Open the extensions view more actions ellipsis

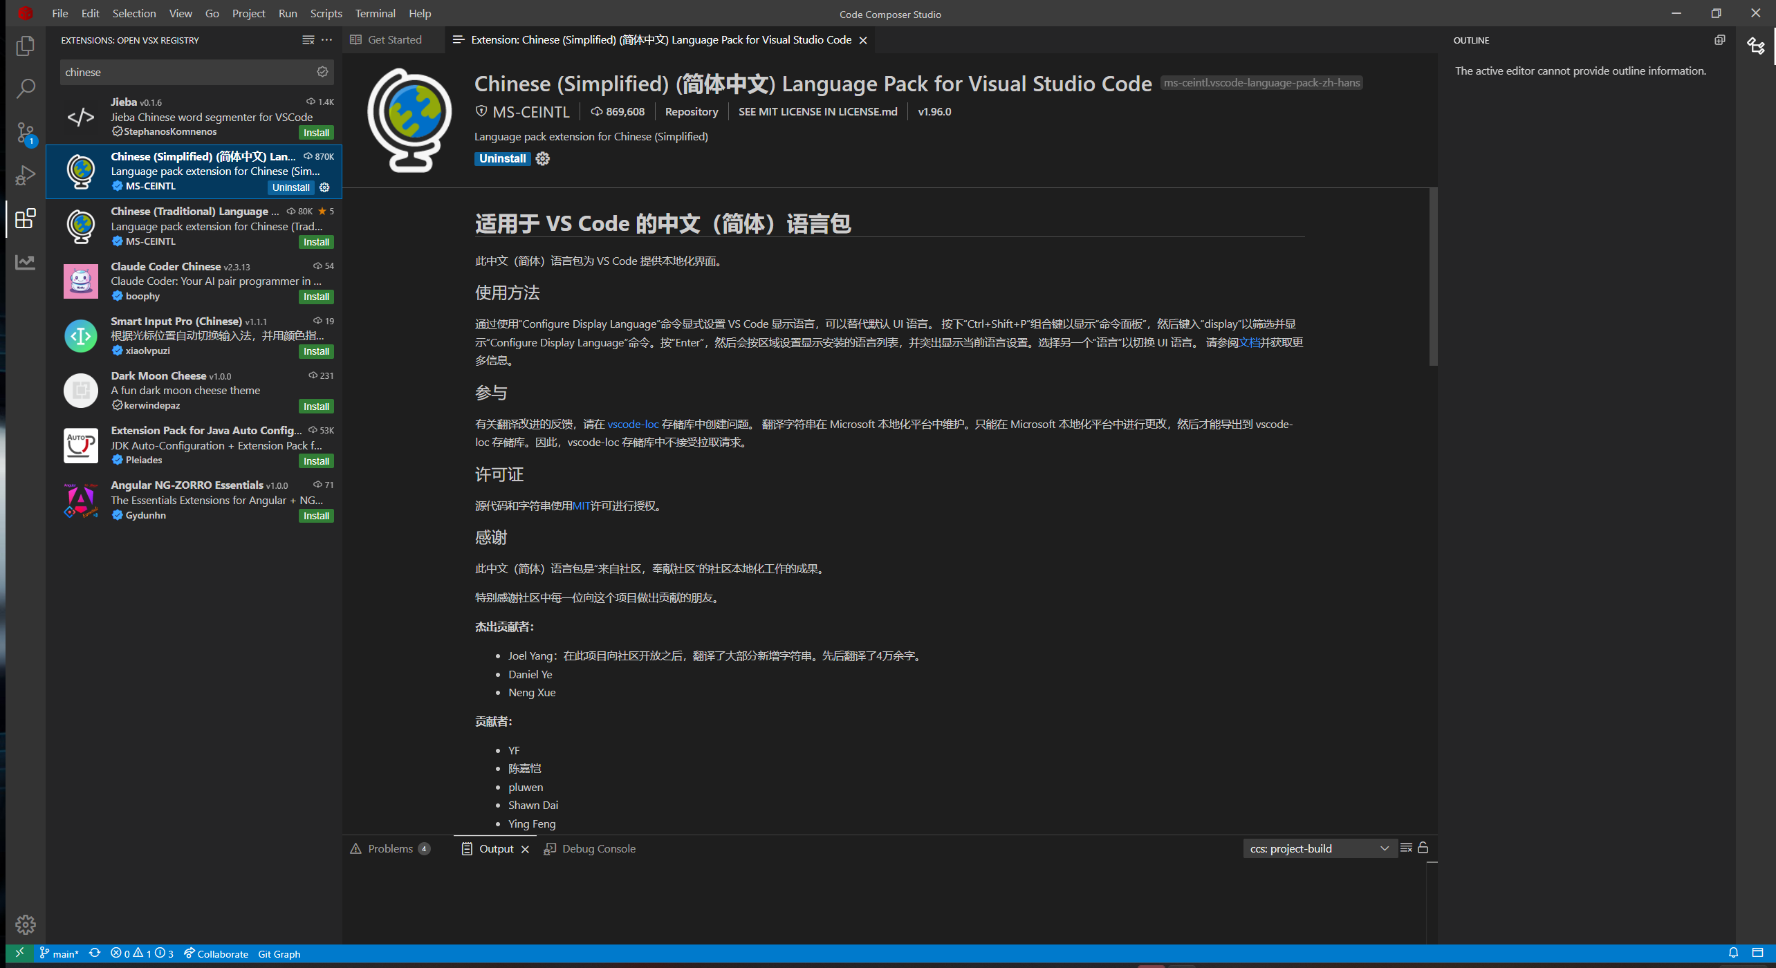pos(327,40)
